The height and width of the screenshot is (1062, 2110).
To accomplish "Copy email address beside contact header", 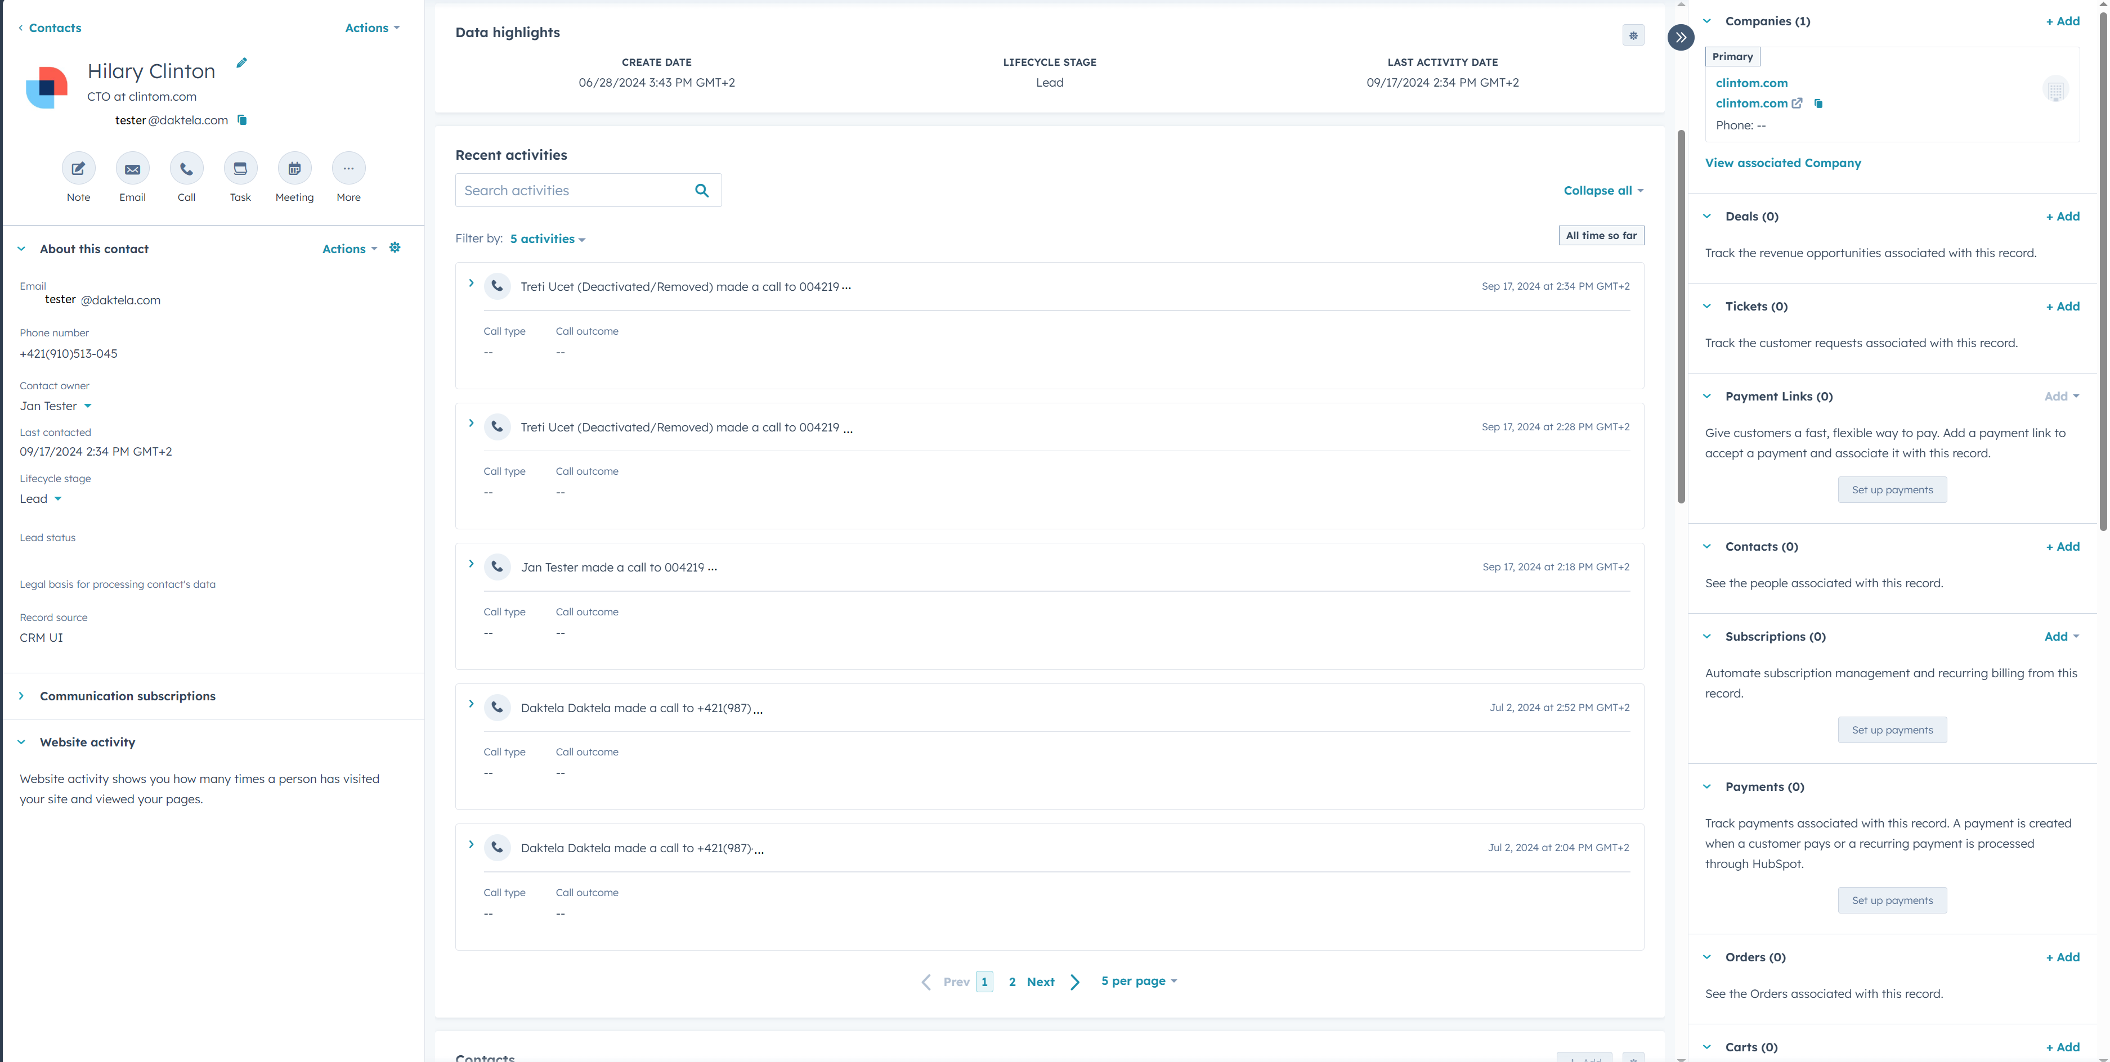I will tap(243, 120).
